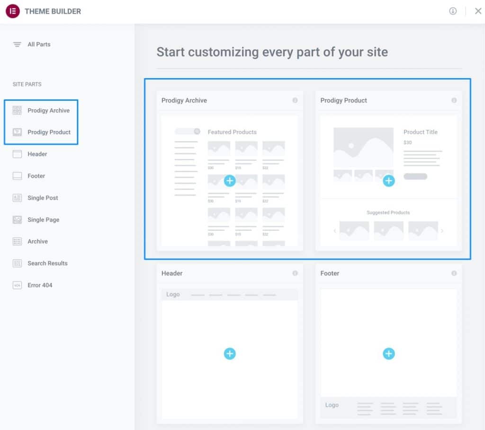Add new Footer template with plus
The width and height of the screenshot is (485, 430).
388,354
